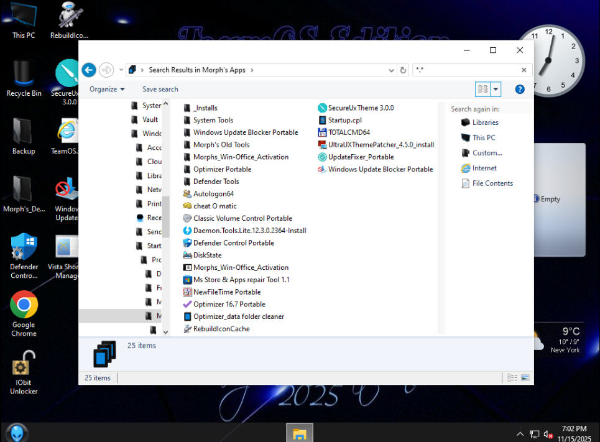Open the TOTALCMD64 file
Image resolution: width=600 pixels, height=442 pixels.
pos(348,132)
